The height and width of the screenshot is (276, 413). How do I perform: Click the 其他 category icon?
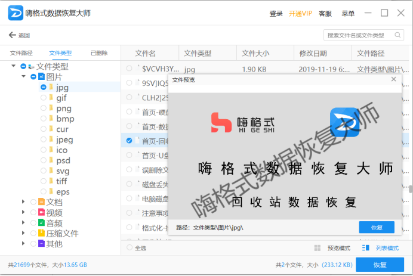tap(41, 243)
